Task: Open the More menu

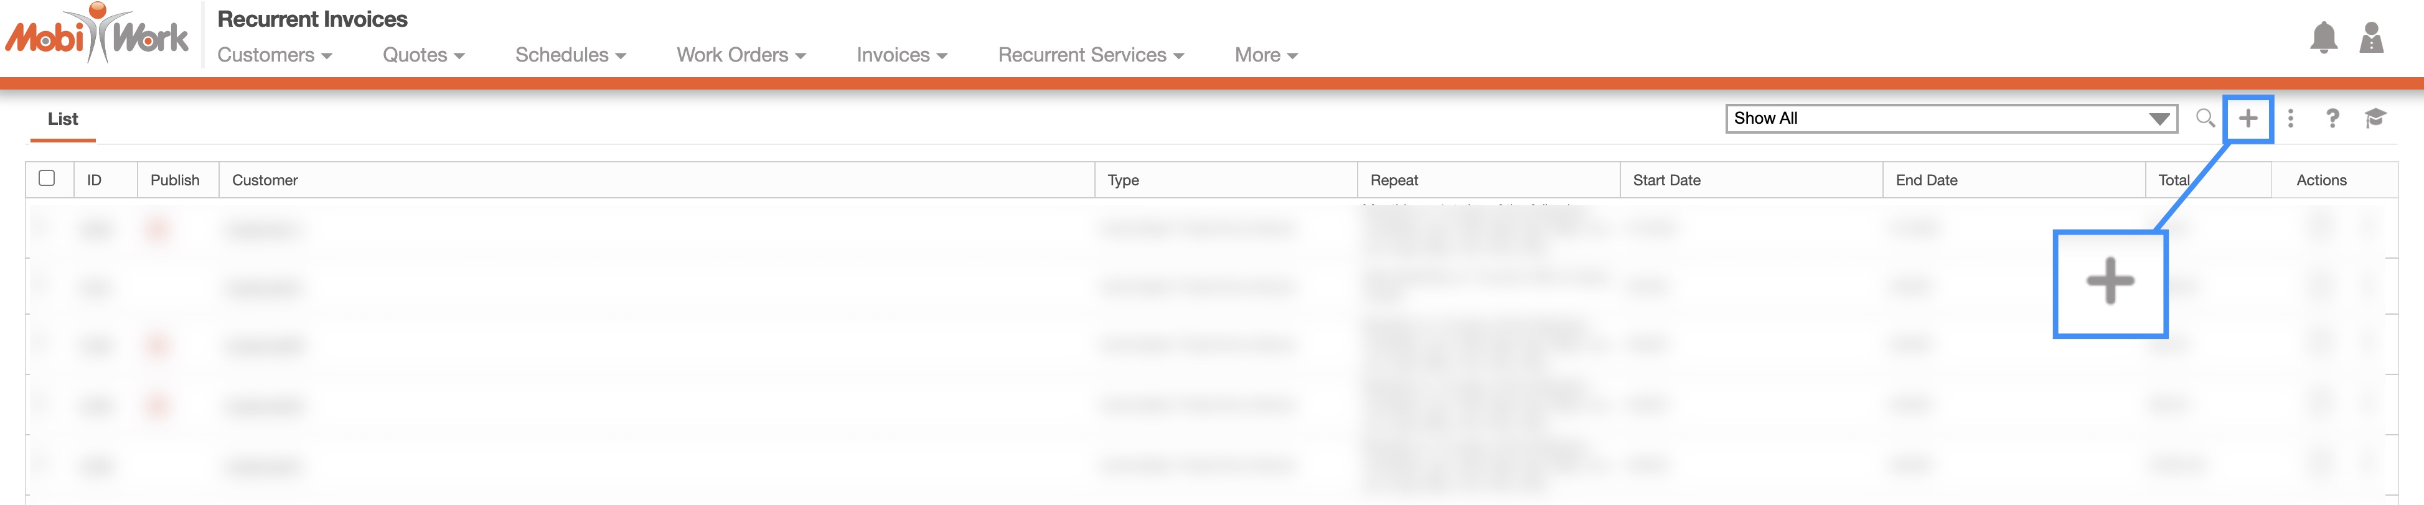Action: (1265, 55)
